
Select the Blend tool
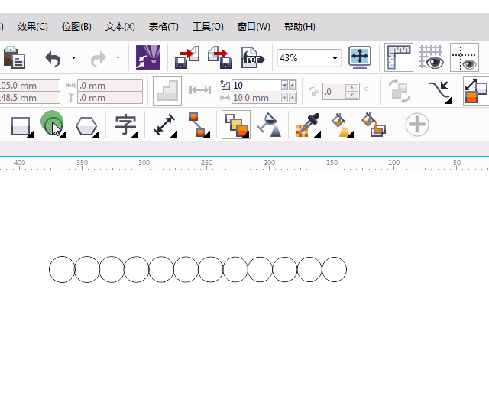tap(236, 125)
